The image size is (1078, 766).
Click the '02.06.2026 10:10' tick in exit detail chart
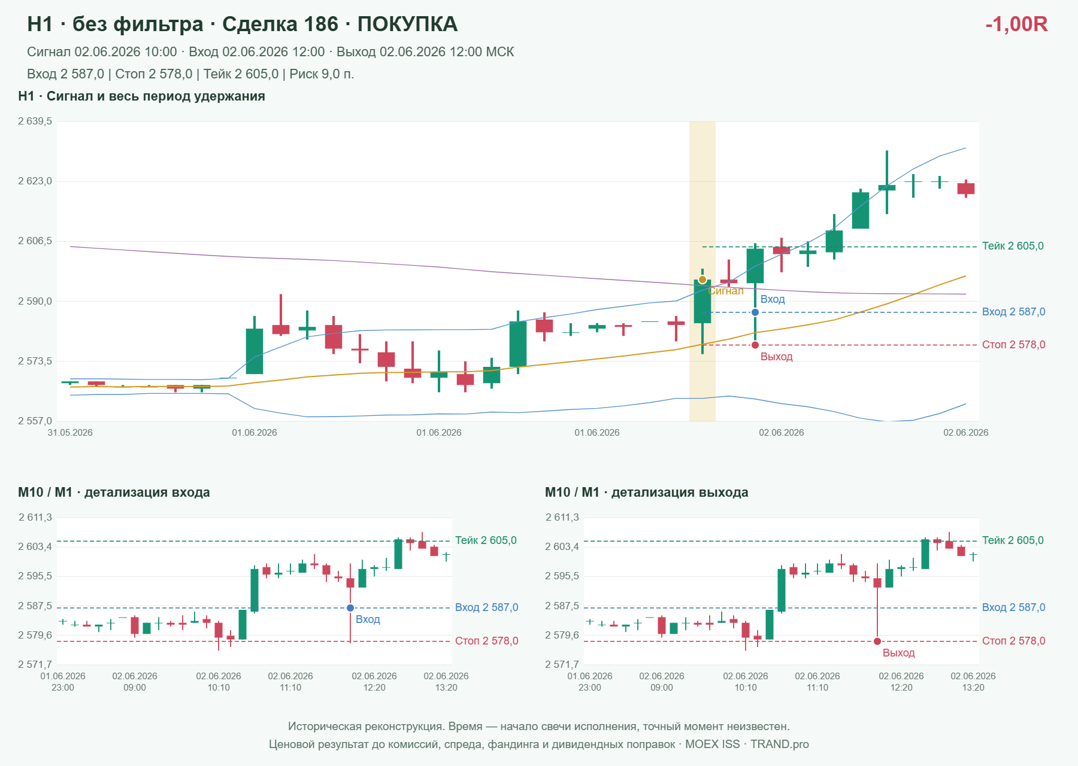pyautogui.click(x=746, y=682)
